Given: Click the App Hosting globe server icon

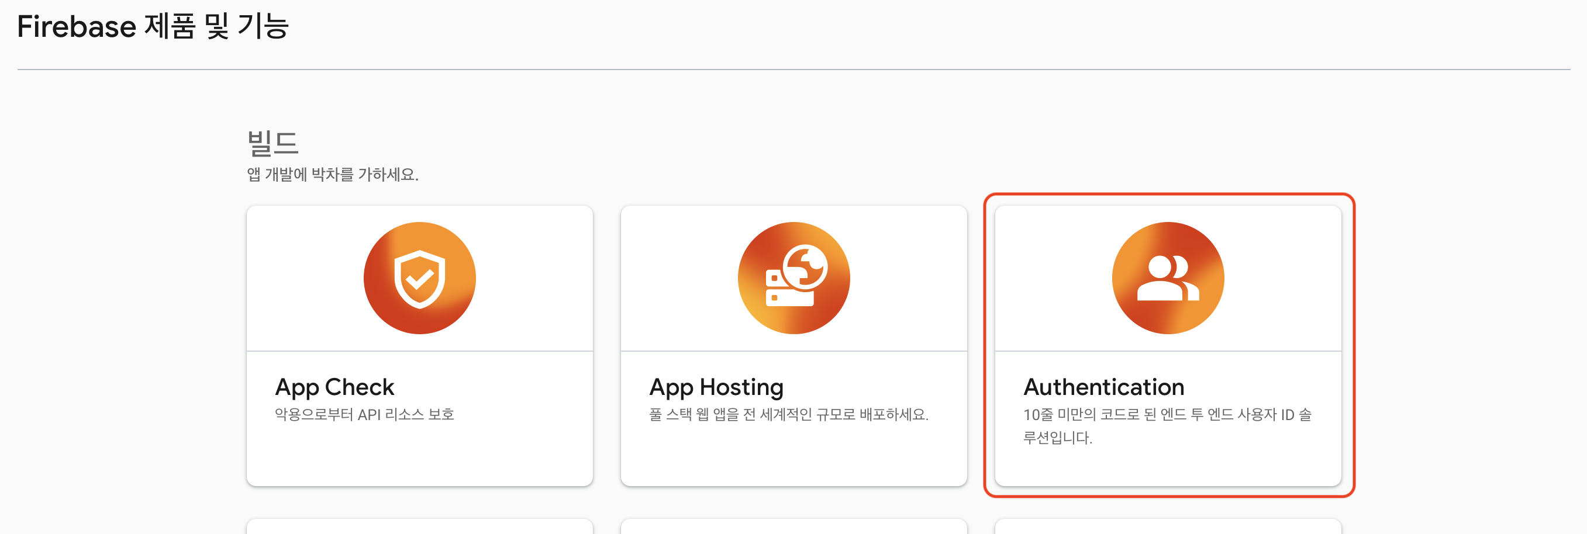Looking at the screenshot, I should coord(793,278).
